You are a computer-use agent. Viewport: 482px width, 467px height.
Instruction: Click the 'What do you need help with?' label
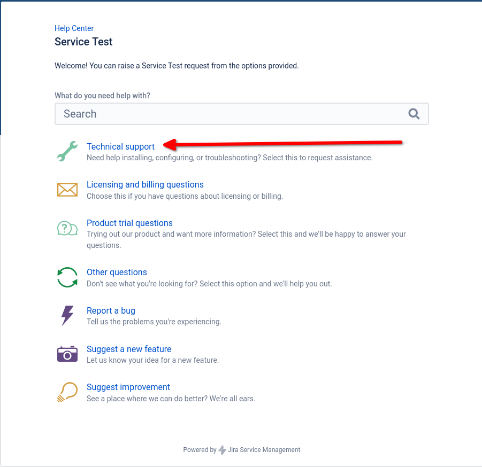point(102,96)
